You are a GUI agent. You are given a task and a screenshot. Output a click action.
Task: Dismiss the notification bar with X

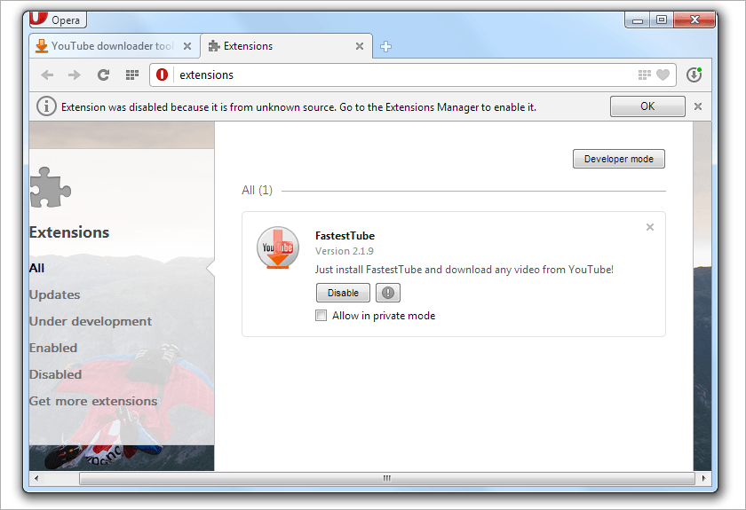click(698, 106)
